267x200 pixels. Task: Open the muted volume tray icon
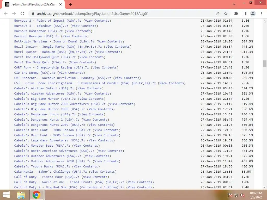pyautogui.click(x=242, y=195)
